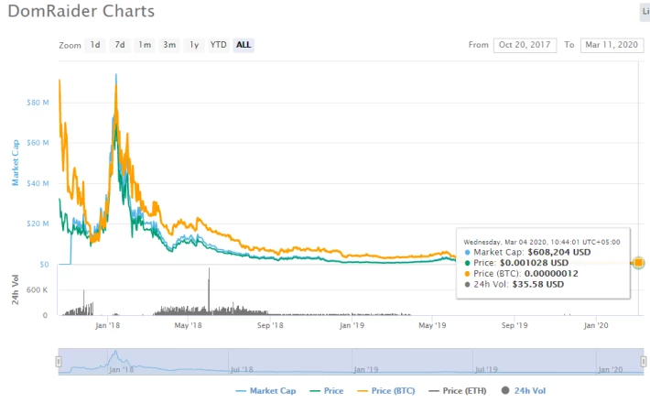Click the Jan '20 navigator label
Screen dimensions: 650x403
(610, 369)
